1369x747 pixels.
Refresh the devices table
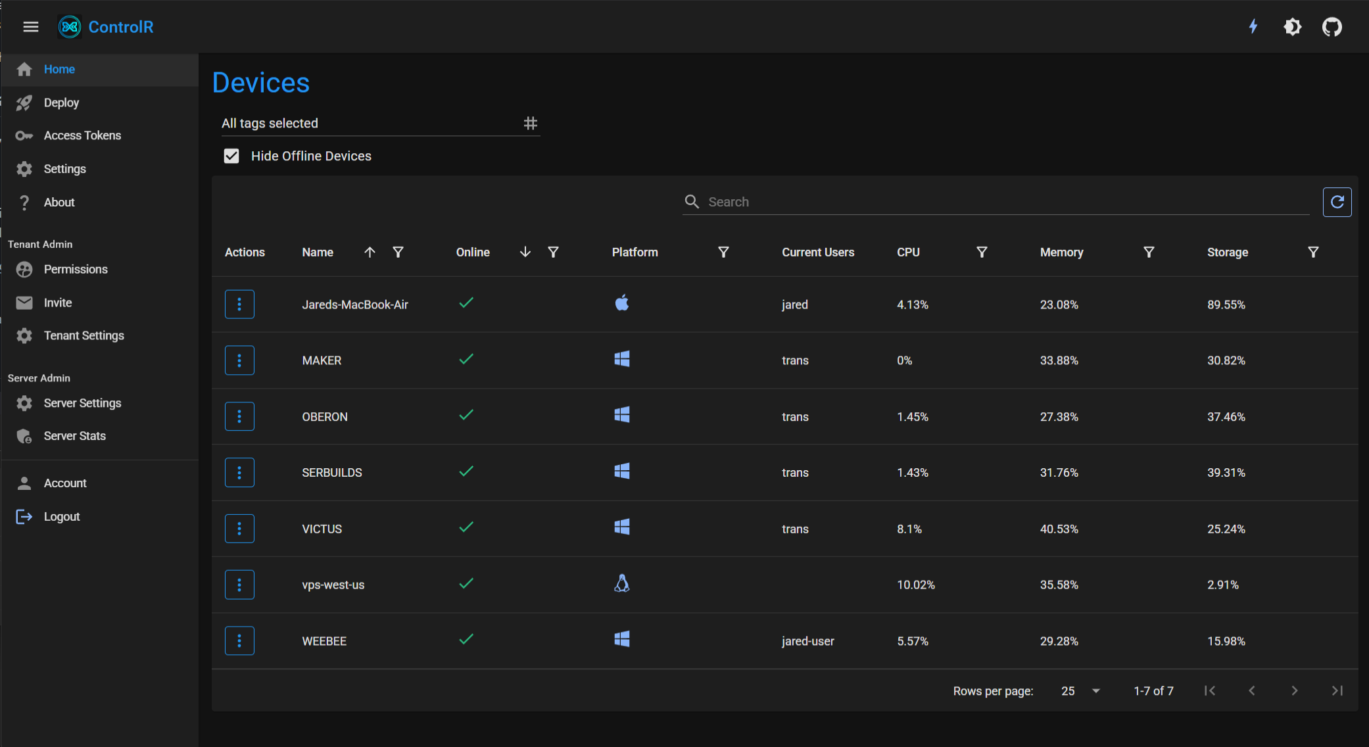pos(1337,202)
